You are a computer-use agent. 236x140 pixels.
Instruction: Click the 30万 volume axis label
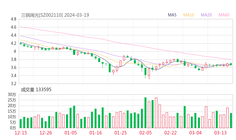pyautogui.click(x=12, y=95)
